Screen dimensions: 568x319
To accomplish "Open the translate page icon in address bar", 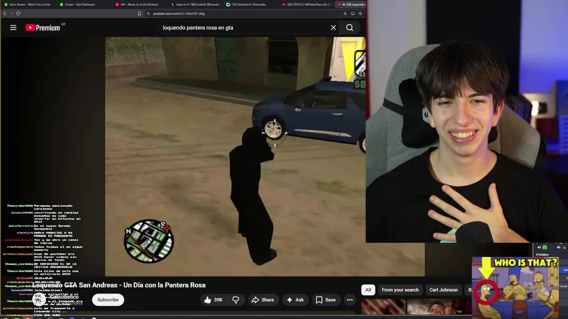I will [x=345, y=13].
